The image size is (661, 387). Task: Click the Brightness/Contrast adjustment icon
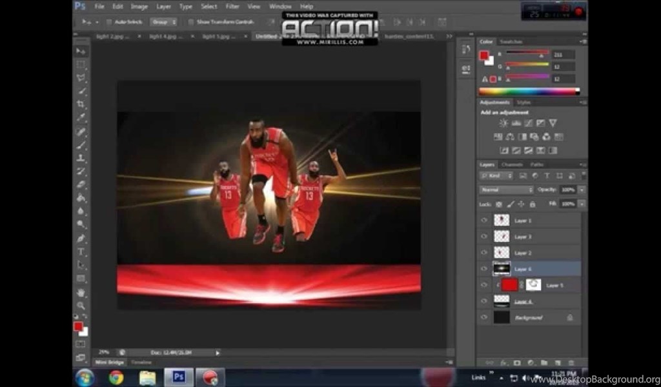coord(503,123)
